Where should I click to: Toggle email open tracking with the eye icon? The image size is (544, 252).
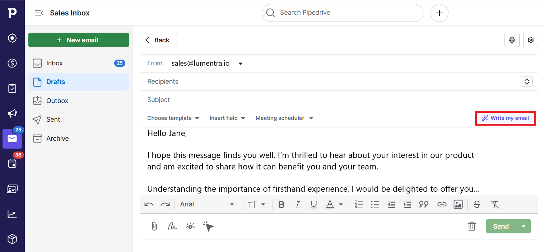click(190, 226)
